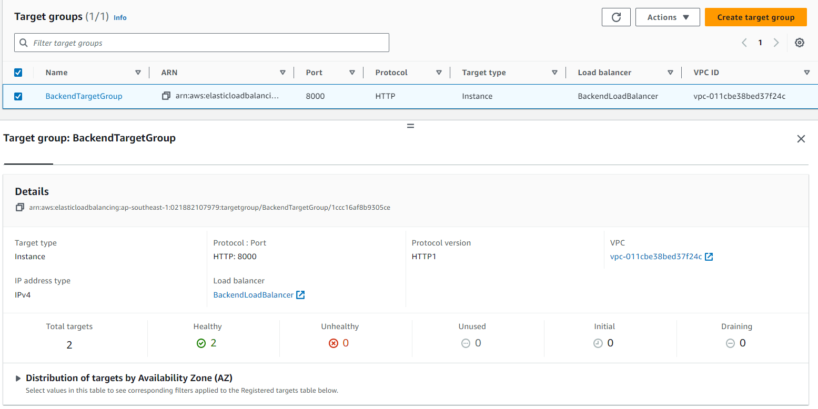The width and height of the screenshot is (818, 409).
Task: Click Healthy count 2
Action: tap(214, 343)
